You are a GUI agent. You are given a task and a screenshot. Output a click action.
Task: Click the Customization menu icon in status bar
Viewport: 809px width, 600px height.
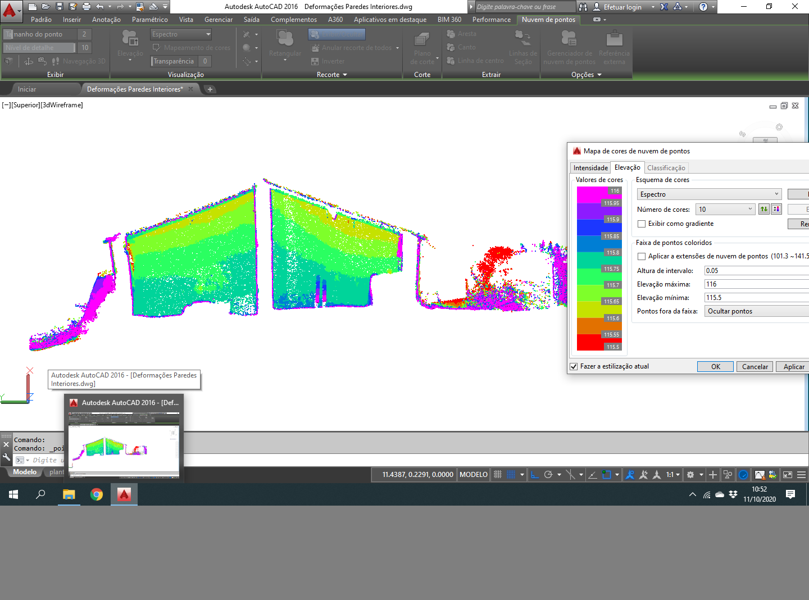(x=802, y=475)
